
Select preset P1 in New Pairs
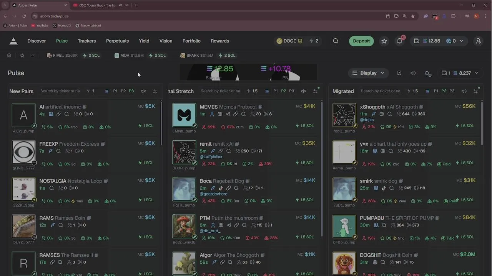tap(115, 91)
